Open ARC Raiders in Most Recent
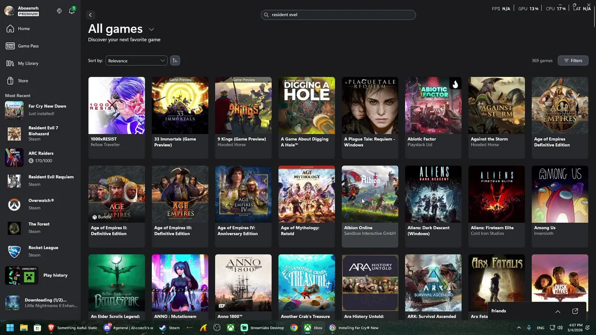Viewport: 596px width, 335px height. point(41,157)
